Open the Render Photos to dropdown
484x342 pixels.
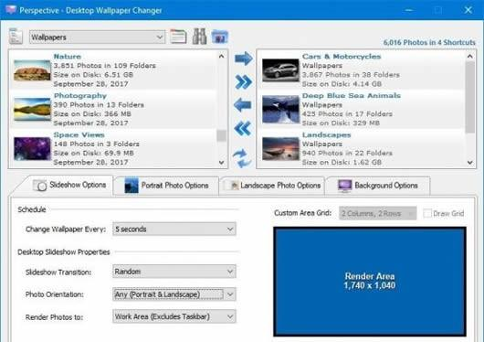[174, 316]
